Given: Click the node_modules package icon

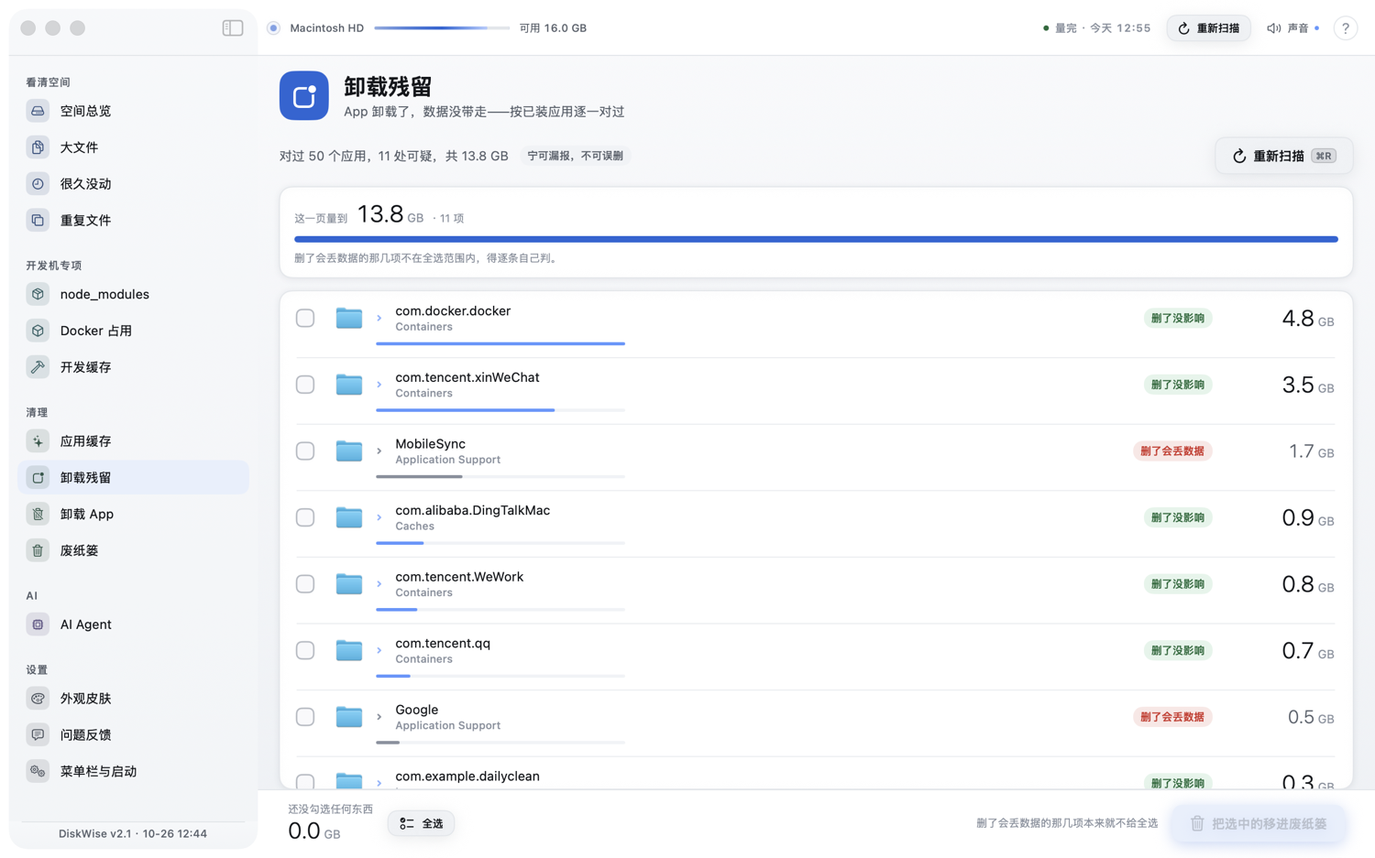Looking at the screenshot, I should point(38,294).
